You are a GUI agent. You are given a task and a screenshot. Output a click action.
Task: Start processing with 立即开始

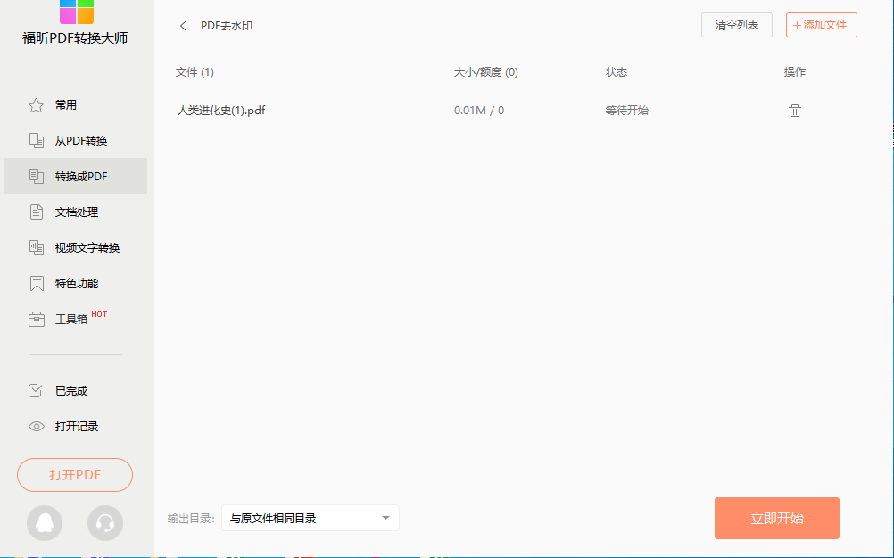(x=776, y=518)
